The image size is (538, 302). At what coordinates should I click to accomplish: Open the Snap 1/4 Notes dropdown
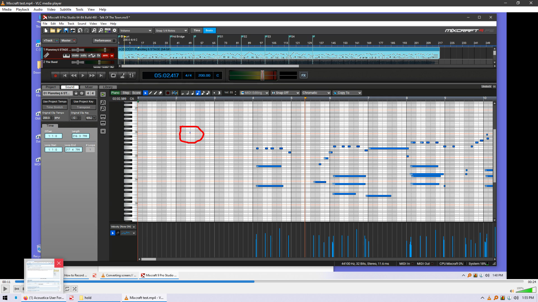point(171,30)
